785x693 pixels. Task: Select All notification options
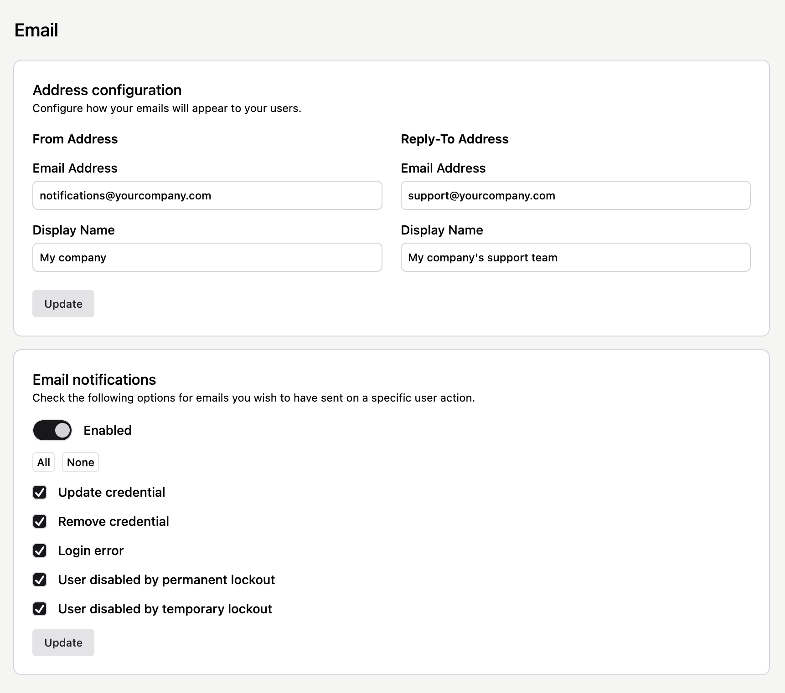point(43,462)
